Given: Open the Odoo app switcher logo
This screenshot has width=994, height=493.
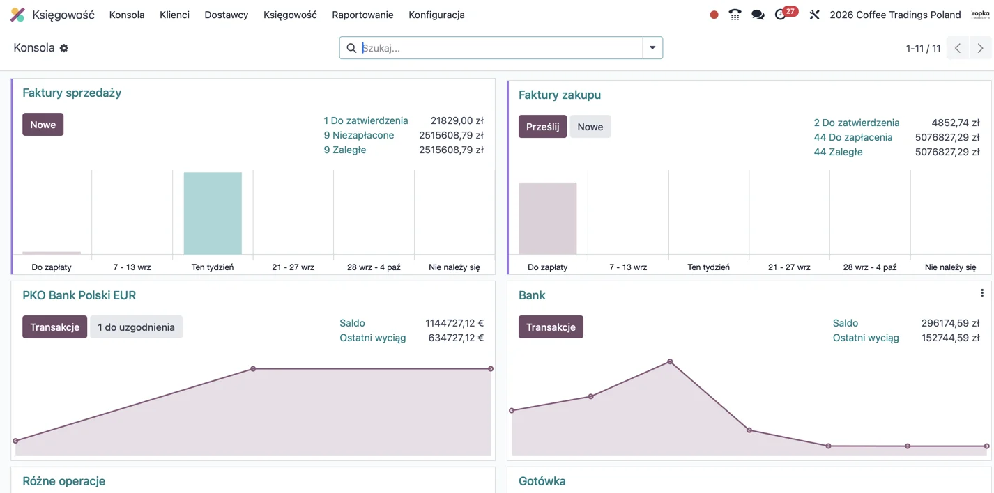Looking at the screenshot, I should pyautogui.click(x=17, y=15).
